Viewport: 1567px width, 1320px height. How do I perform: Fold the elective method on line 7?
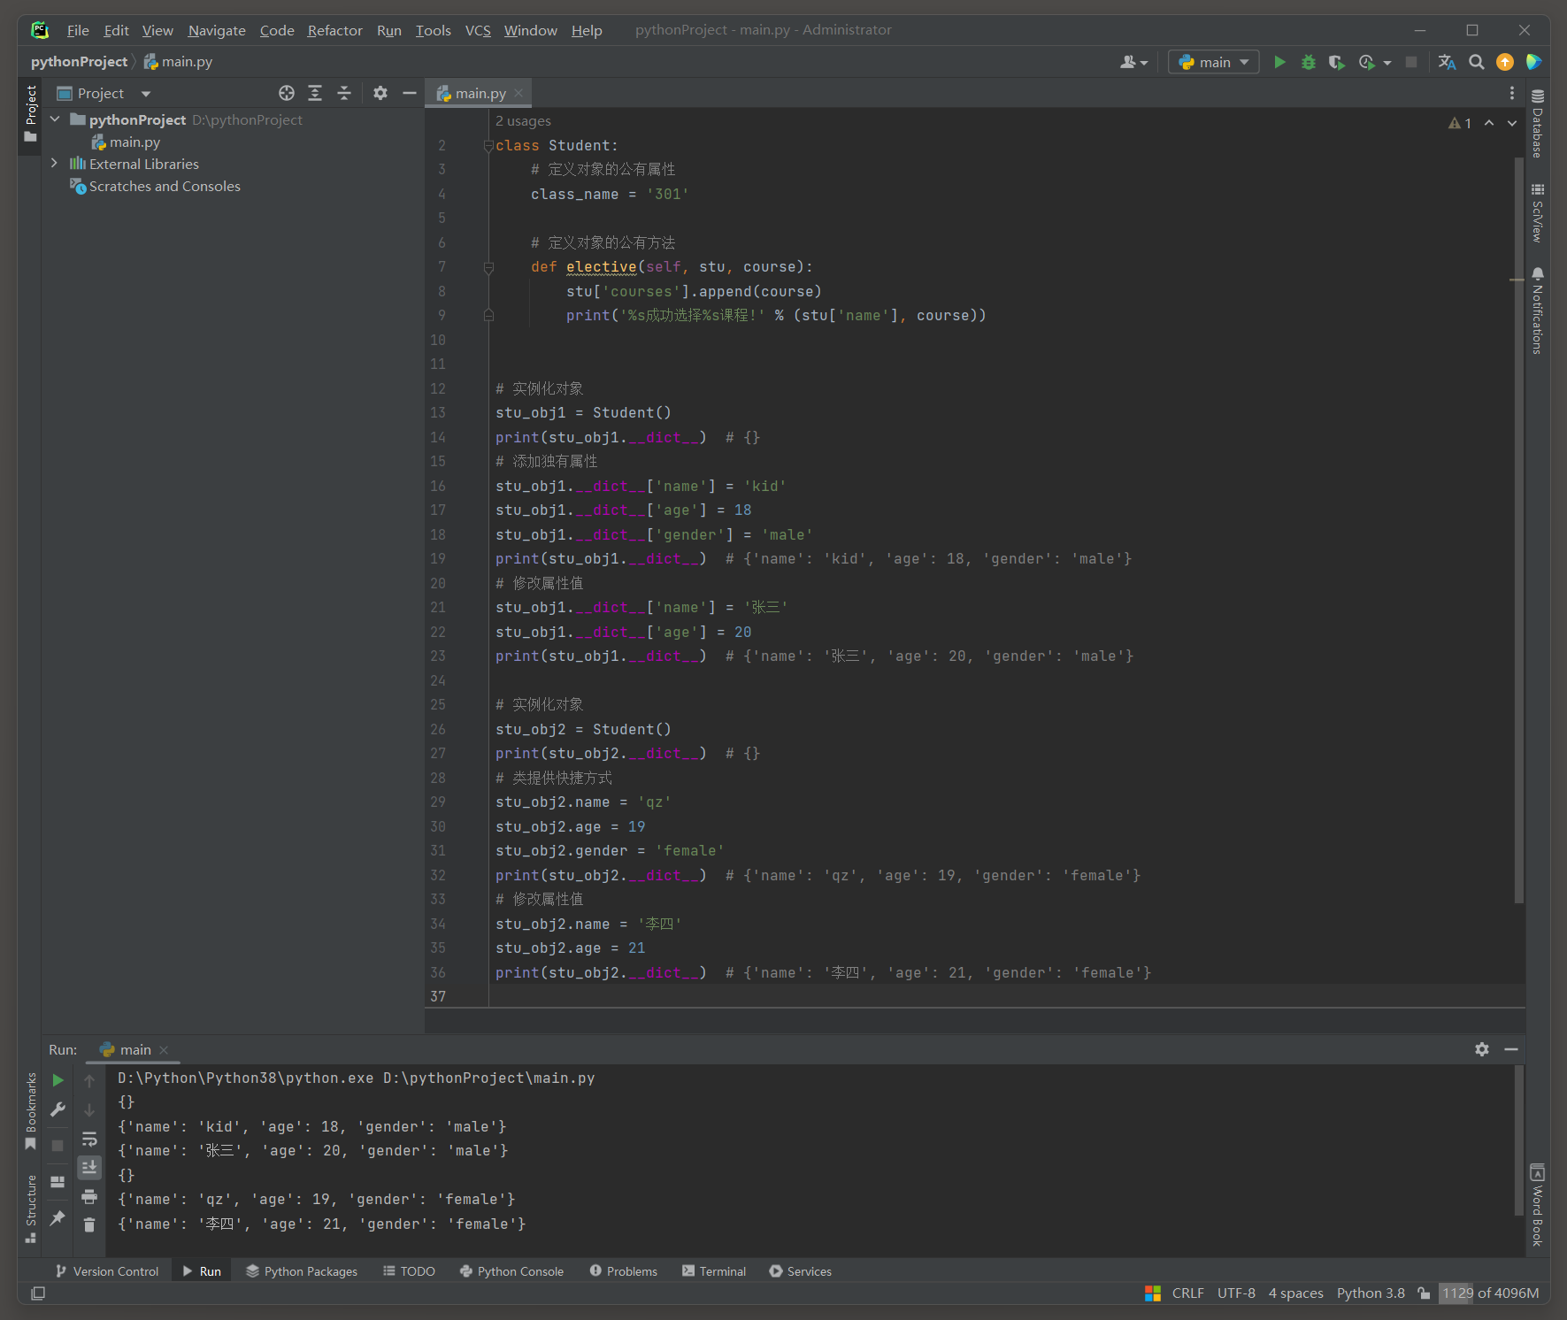point(488,266)
